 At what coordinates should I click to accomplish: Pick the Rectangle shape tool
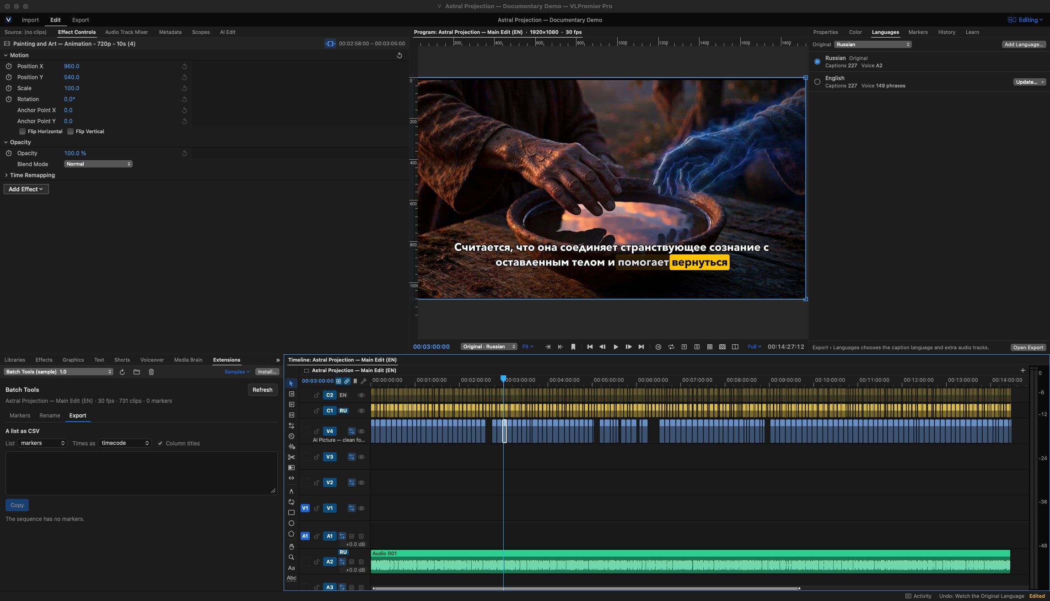point(291,513)
